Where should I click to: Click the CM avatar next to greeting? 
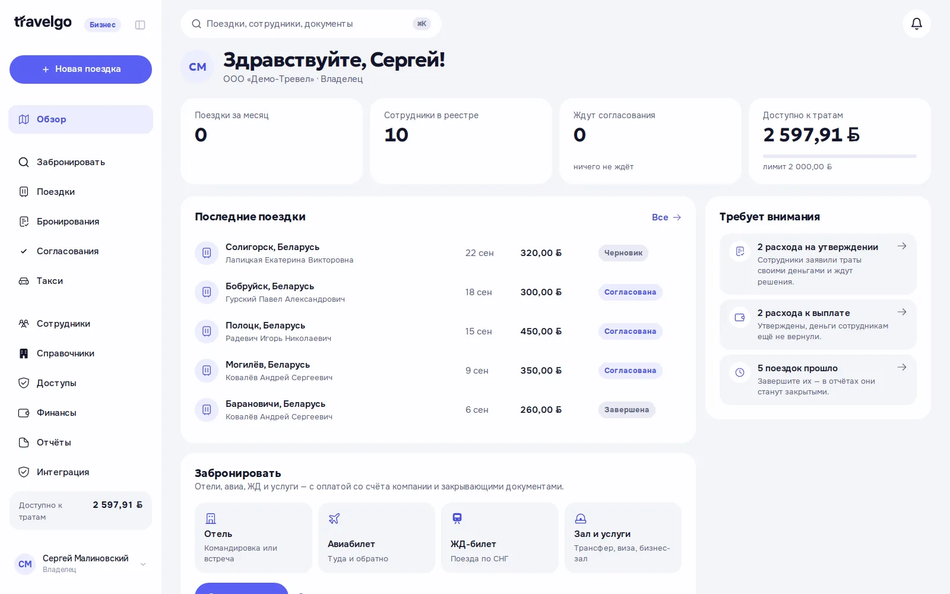click(198, 67)
